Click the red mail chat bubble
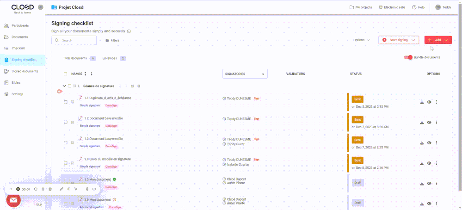 13,200
